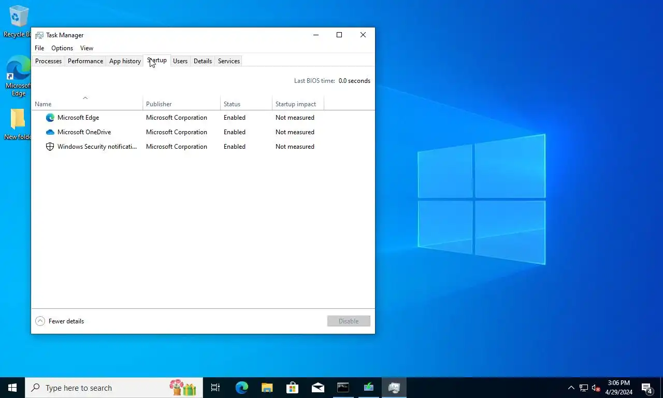Image resolution: width=663 pixels, height=398 pixels.
Task: Select the Microsoft OneDrive name text
Action: (84, 132)
